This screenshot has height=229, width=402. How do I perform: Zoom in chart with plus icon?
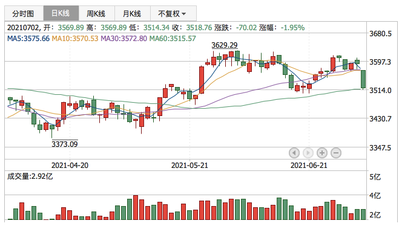(322, 153)
